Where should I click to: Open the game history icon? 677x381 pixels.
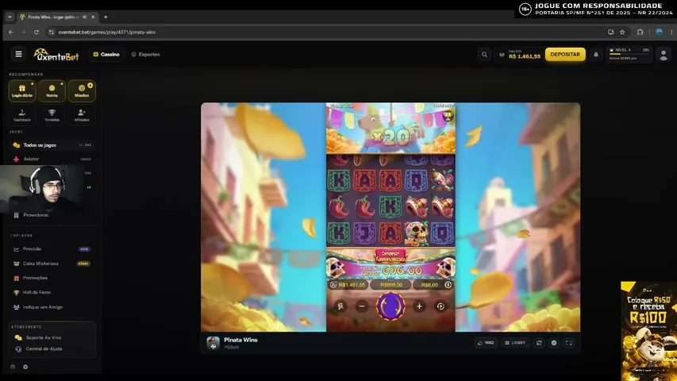[x=448, y=285]
